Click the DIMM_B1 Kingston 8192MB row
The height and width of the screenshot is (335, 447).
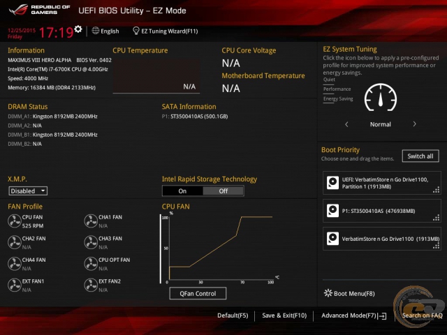(53, 135)
